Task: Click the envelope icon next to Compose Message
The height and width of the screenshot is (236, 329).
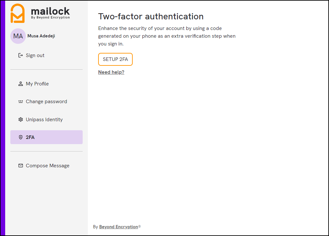Action: tap(20, 165)
